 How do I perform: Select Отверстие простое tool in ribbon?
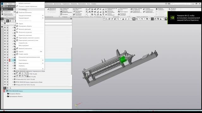(65, 9)
